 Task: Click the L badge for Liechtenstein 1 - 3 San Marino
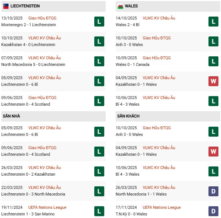tap(99, 211)
